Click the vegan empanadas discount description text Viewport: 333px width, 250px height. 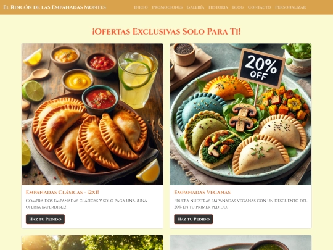coord(240,204)
